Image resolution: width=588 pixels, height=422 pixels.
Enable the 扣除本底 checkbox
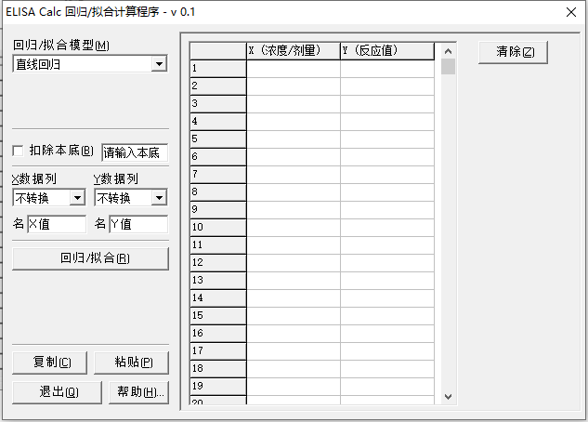(18, 151)
